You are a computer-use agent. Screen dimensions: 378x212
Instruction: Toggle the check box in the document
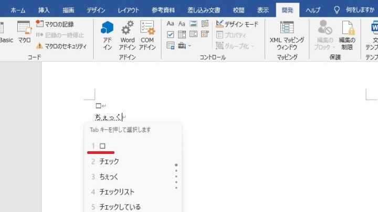click(98, 106)
